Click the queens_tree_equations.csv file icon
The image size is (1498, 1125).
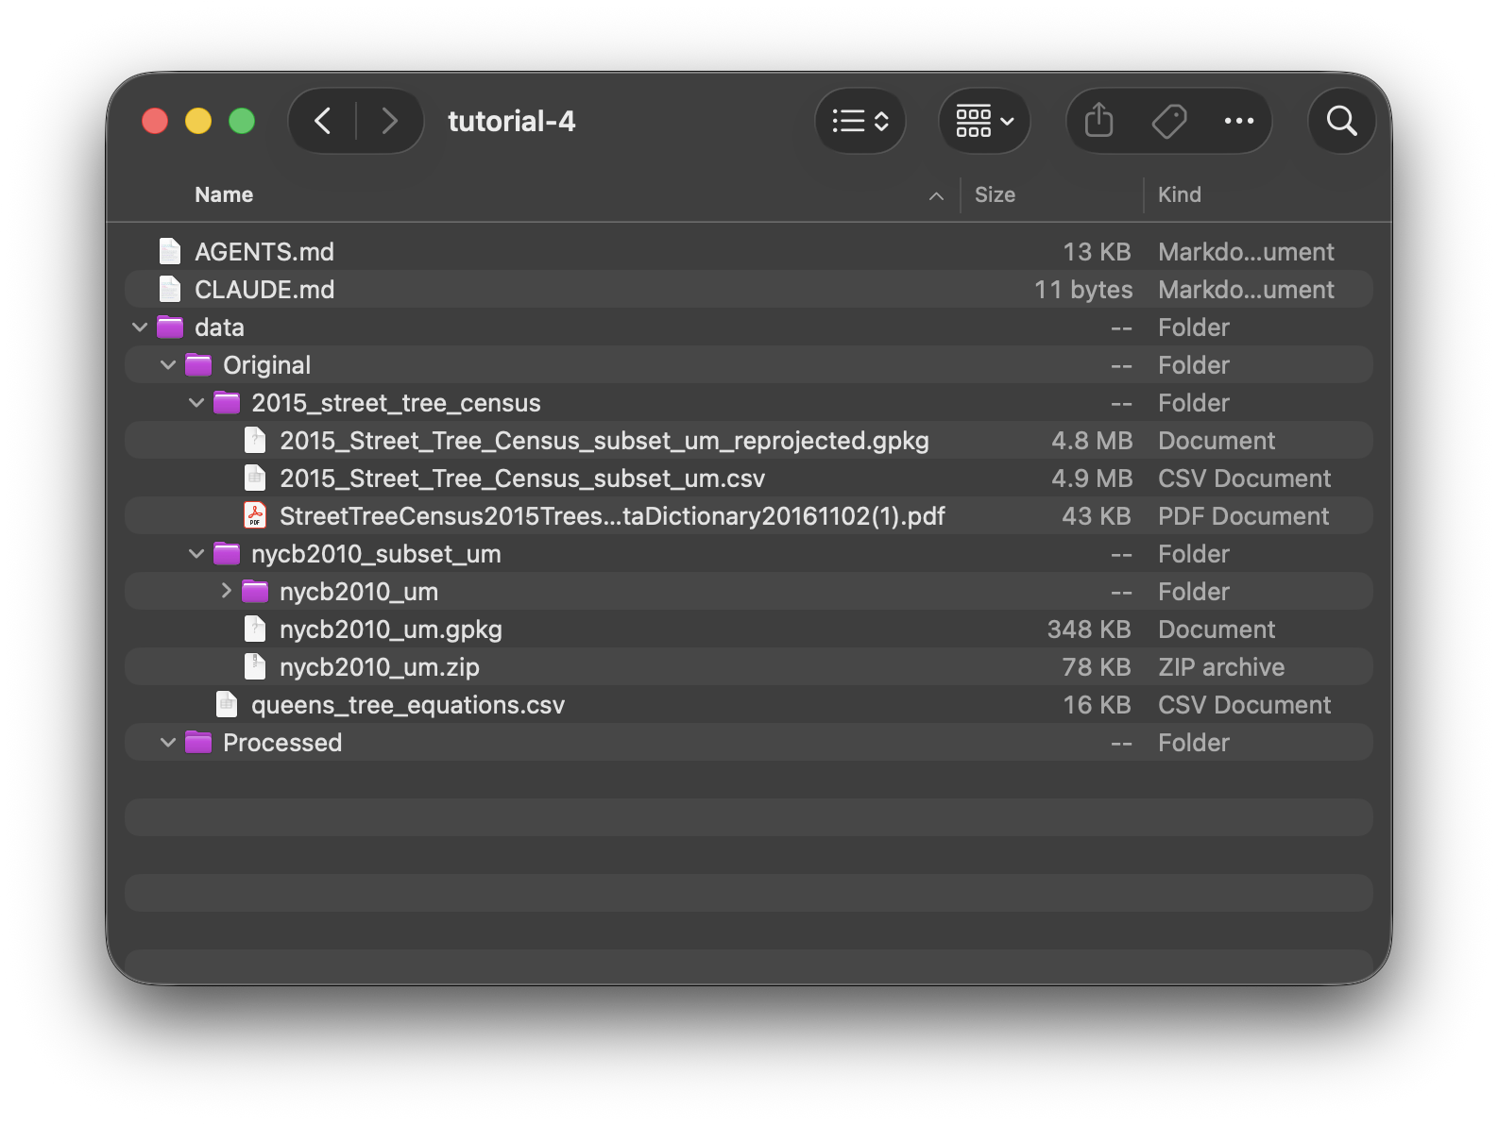coord(227,704)
